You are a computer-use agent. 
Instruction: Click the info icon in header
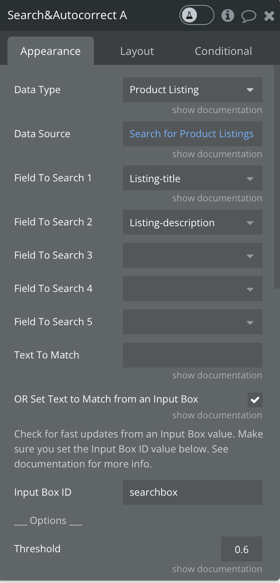pos(228,16)
